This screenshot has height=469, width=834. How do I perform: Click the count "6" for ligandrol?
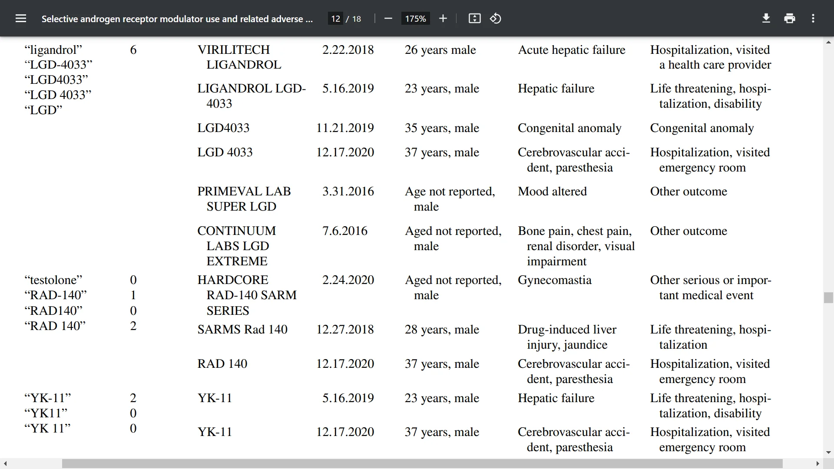coord(133,50)
